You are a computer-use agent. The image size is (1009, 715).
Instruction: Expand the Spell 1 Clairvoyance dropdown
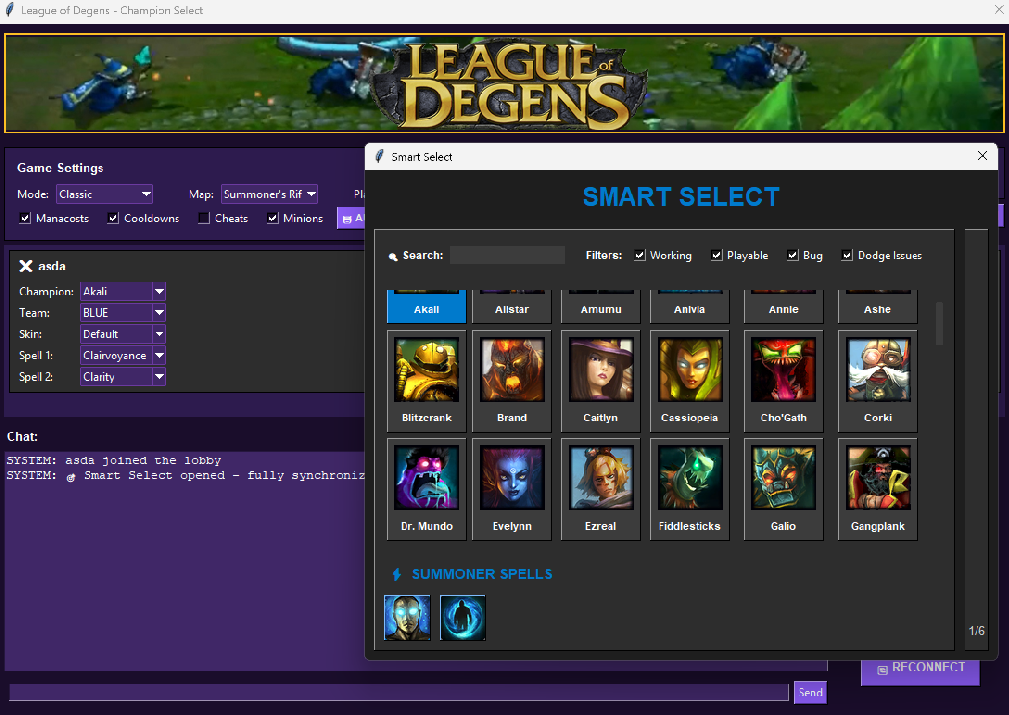click(159, 355)
